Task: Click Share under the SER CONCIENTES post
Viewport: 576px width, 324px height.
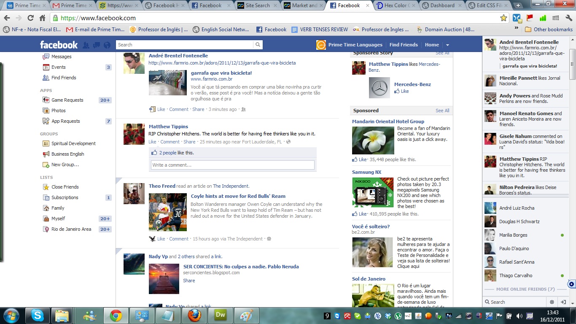Action: coord(189,281)
